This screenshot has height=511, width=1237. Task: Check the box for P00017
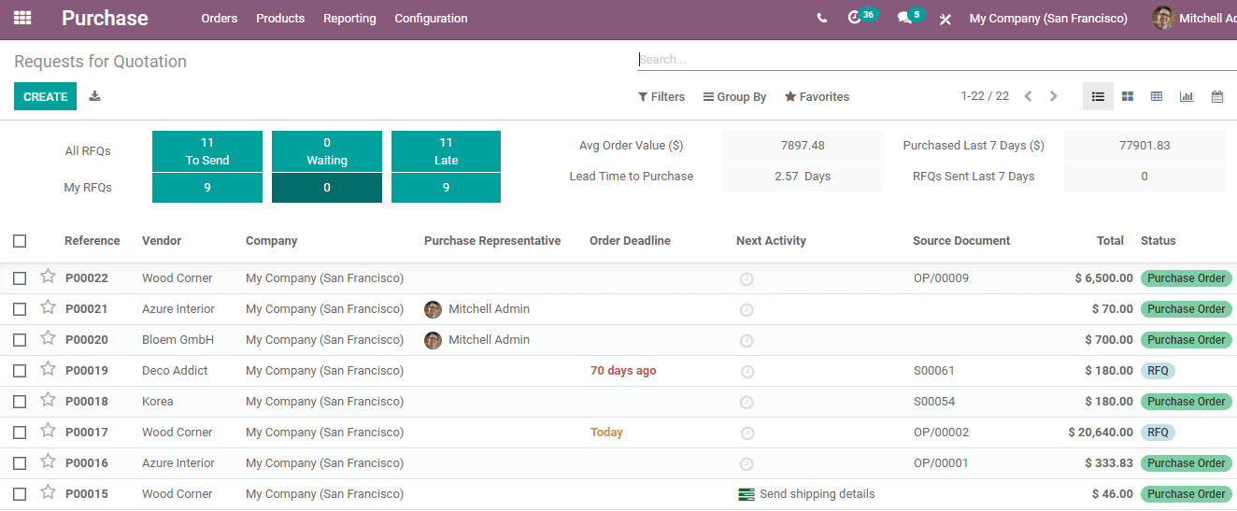[20, 433]
